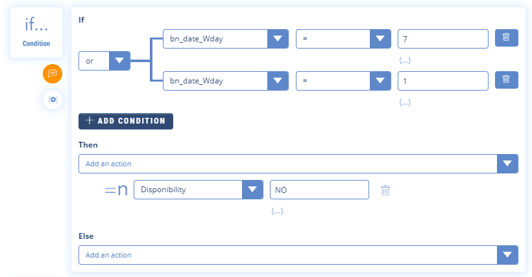Remove the Disponibility action via trash icon

point(385,190)
